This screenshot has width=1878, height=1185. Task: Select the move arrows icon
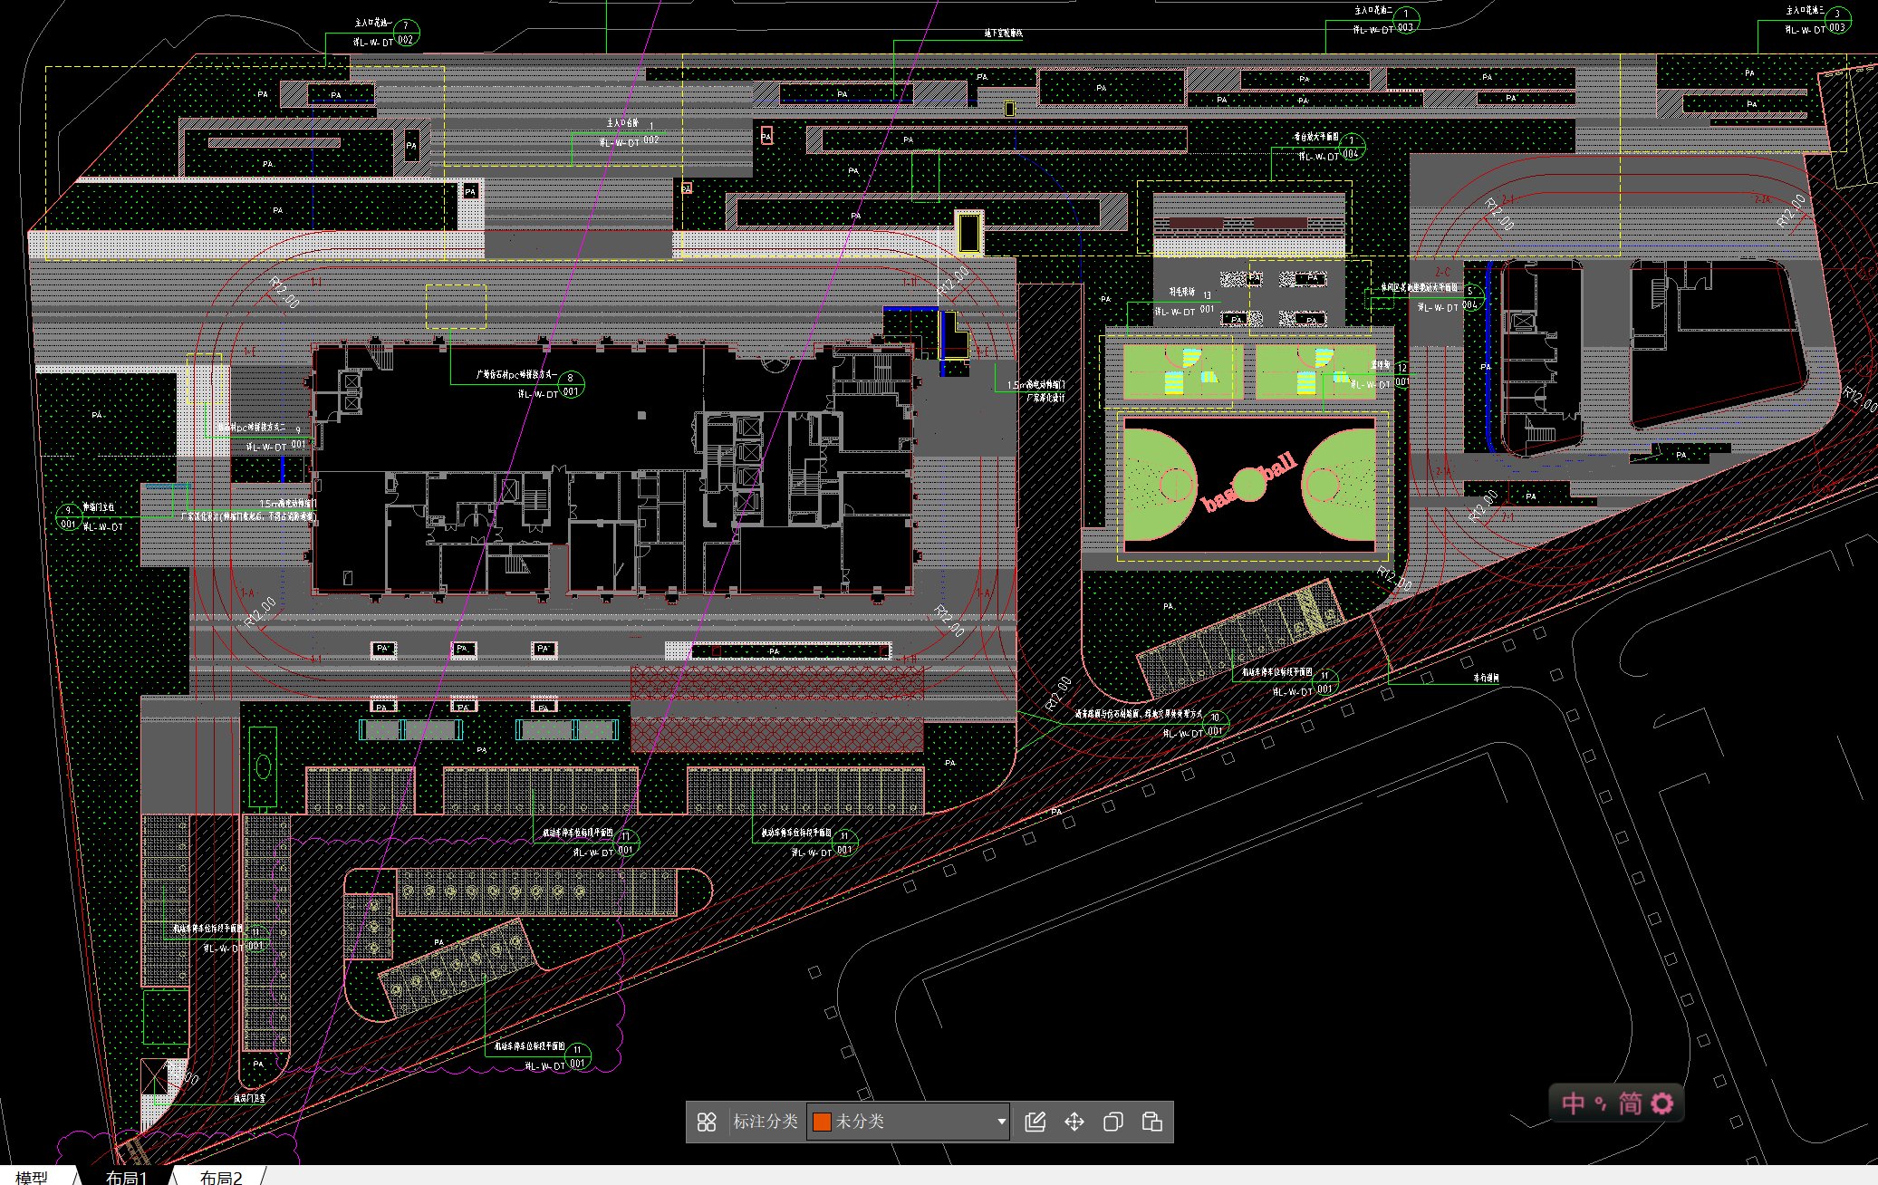(1074, 1122)
